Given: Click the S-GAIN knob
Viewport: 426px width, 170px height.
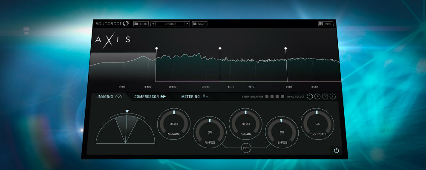Looking at the screenshot, I should click(x=246, y=124).
